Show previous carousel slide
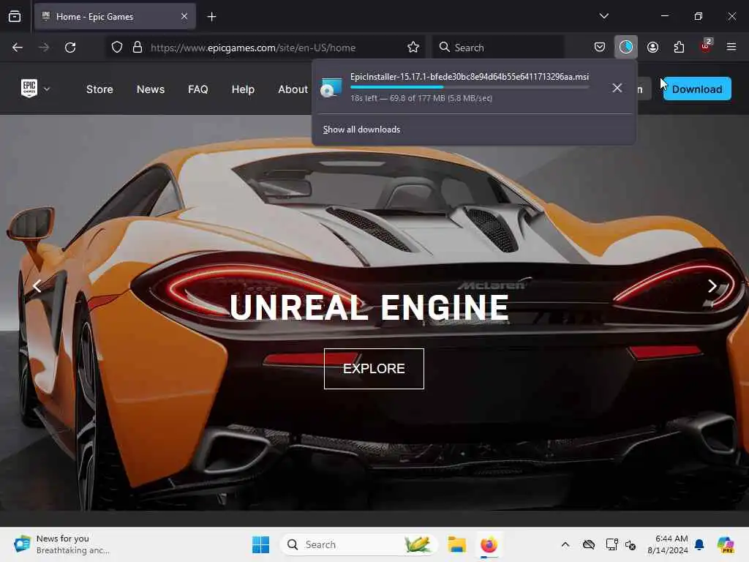This screenshot has height=562, width=749. pyautogui.click(x=37, y=286)
